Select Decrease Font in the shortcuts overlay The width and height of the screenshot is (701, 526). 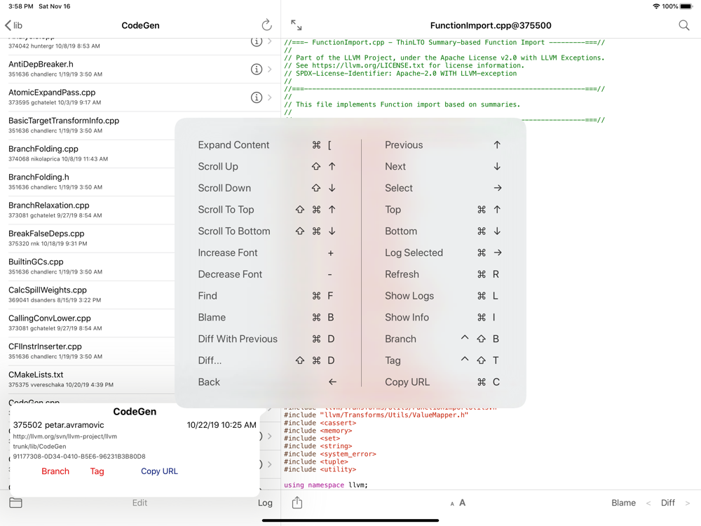(266, 274)
